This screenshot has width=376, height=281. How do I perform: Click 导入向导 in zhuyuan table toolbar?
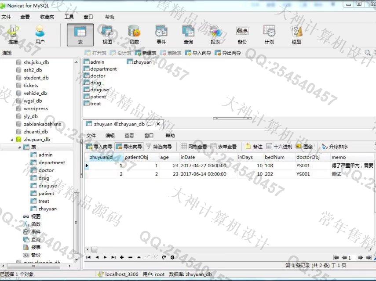click(99, 147)
